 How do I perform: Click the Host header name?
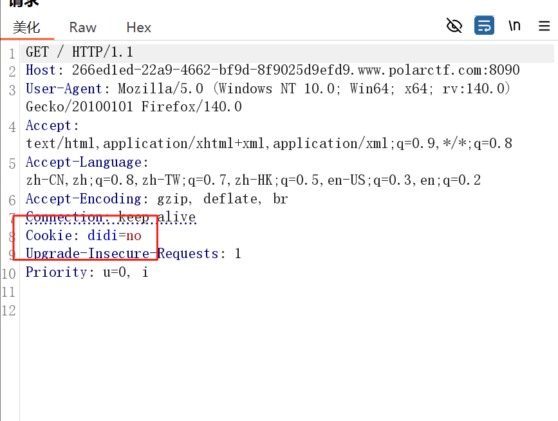pos(41,70)
